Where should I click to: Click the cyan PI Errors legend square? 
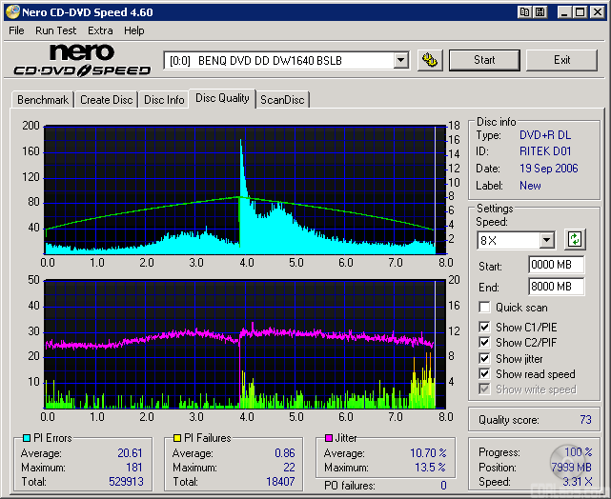(27, 438)
